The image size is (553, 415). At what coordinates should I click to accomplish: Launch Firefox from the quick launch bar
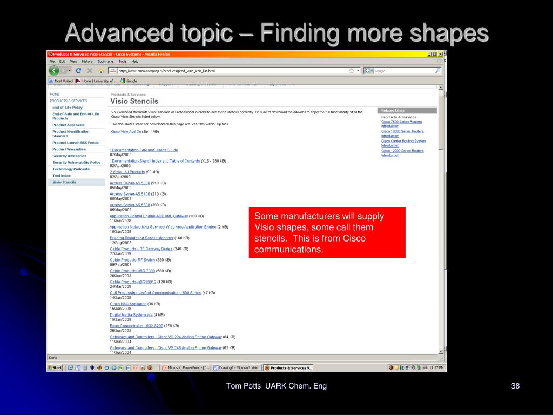pos(150,367)
